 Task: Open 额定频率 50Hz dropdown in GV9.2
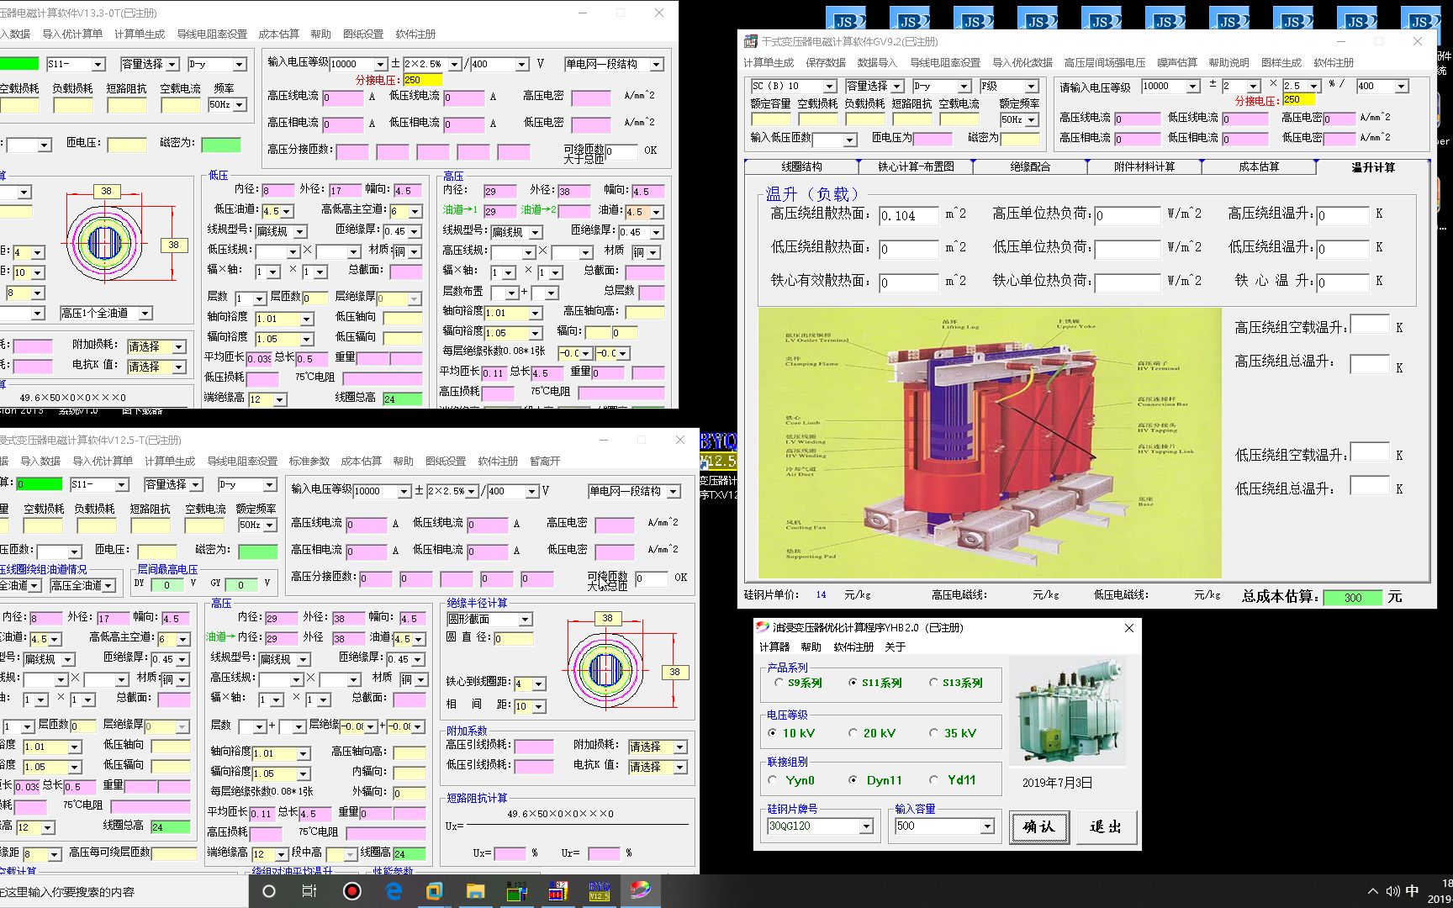coord(1031,120)
